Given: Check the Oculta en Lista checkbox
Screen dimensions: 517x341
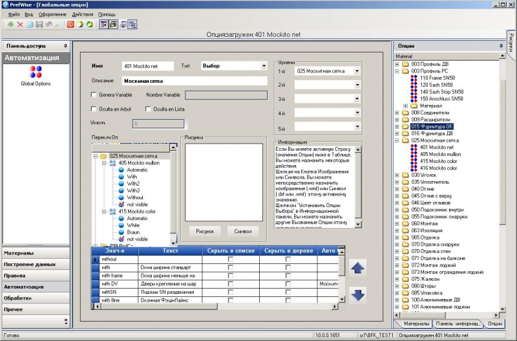Looking at the screenshot, I should pos(148,109).
